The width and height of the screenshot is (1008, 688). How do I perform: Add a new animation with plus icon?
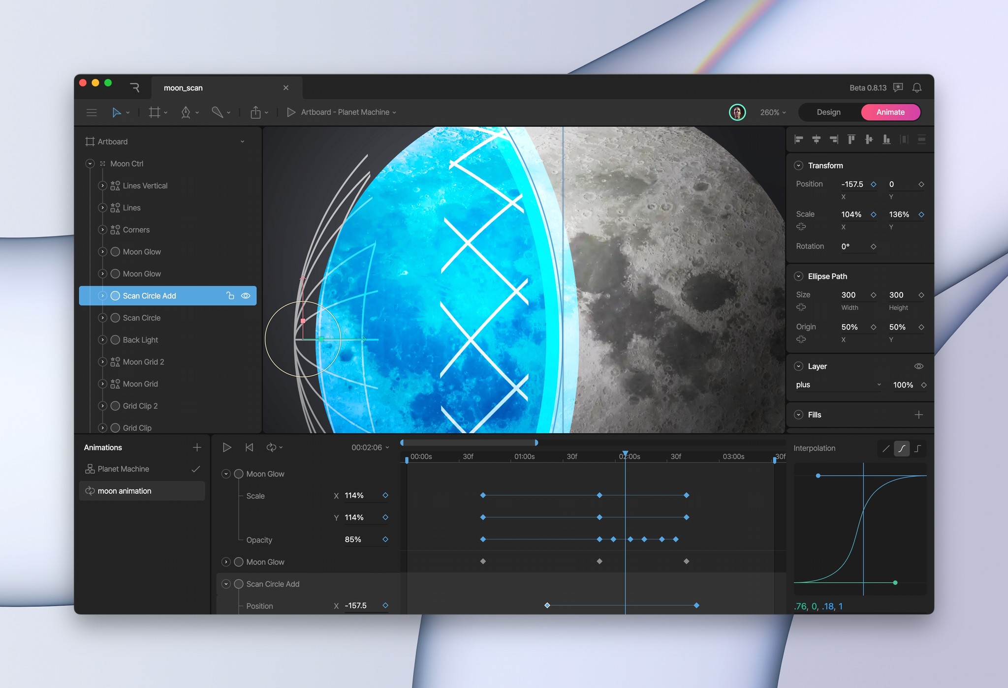[197, 448]
